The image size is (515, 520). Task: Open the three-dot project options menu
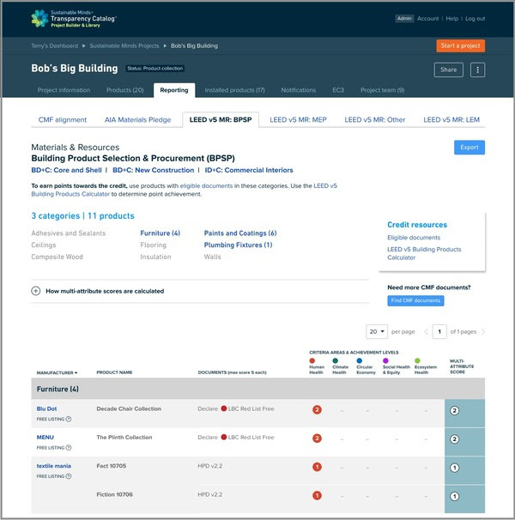[x=477, y=70]
